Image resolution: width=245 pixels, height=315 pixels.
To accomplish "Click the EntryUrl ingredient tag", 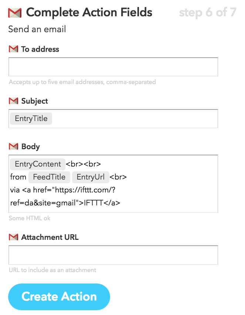I will [x=91, y=177].
